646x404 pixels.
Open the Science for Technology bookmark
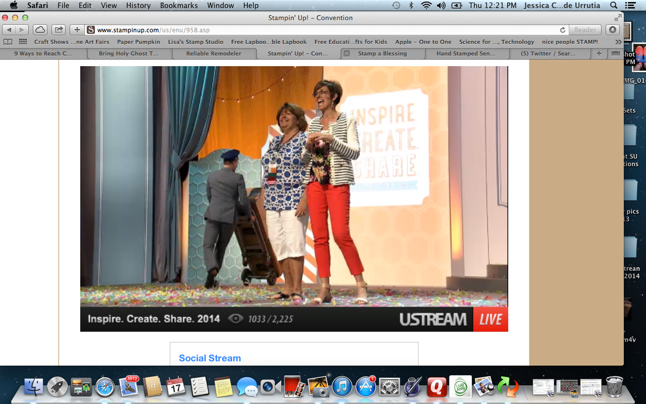pos(497,42)
